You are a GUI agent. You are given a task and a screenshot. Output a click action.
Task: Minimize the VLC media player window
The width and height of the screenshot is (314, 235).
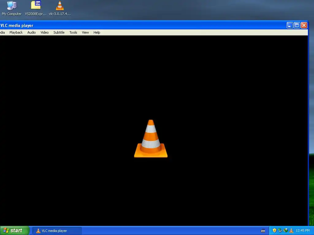pos(290,25)
